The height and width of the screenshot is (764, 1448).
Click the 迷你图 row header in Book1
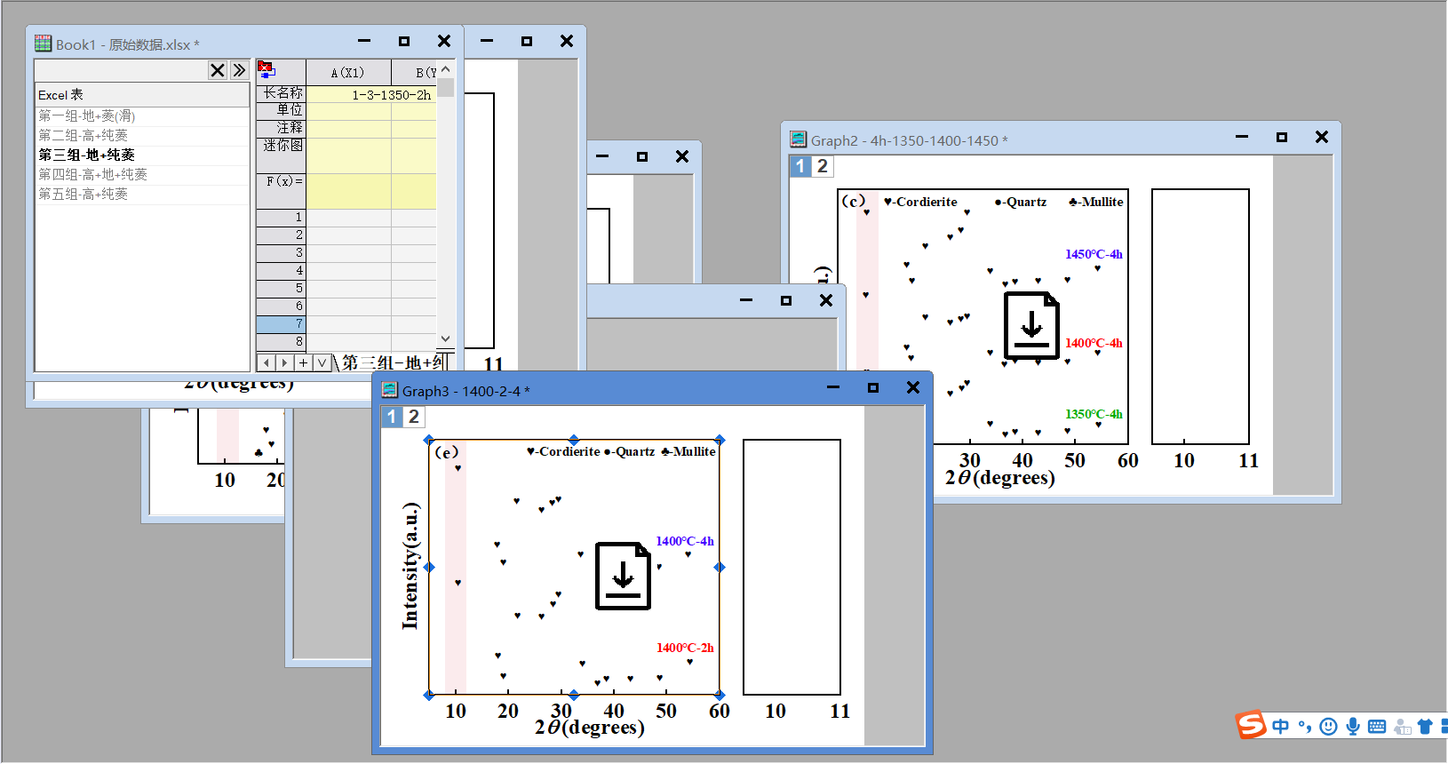pyautogui.click(x=281, y=155)
